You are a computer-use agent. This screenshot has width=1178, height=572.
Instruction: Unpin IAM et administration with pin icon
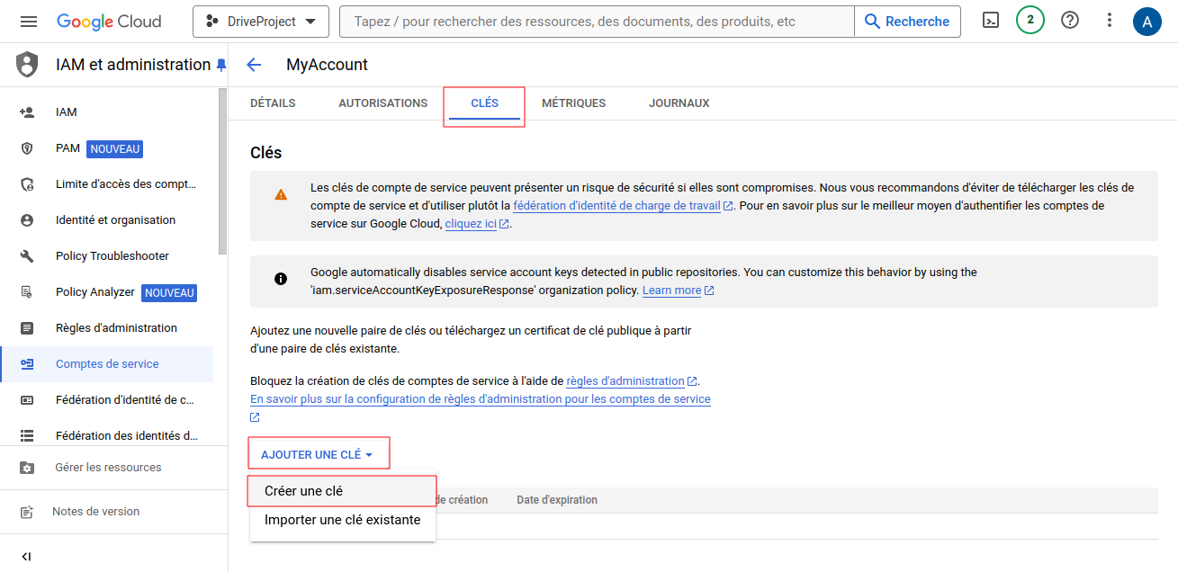pyautogui.click(x=220, y=65)
